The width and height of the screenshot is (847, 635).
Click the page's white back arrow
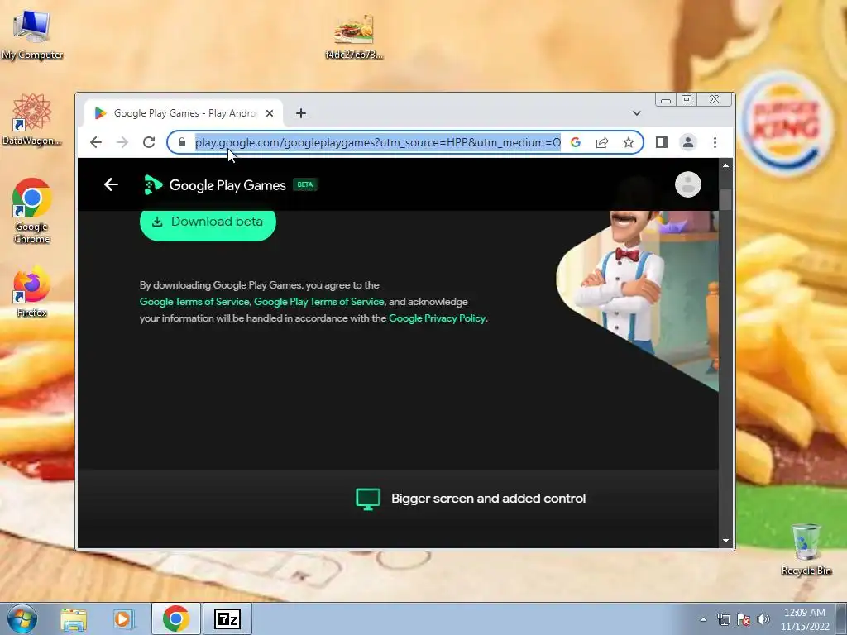point(111,184)
